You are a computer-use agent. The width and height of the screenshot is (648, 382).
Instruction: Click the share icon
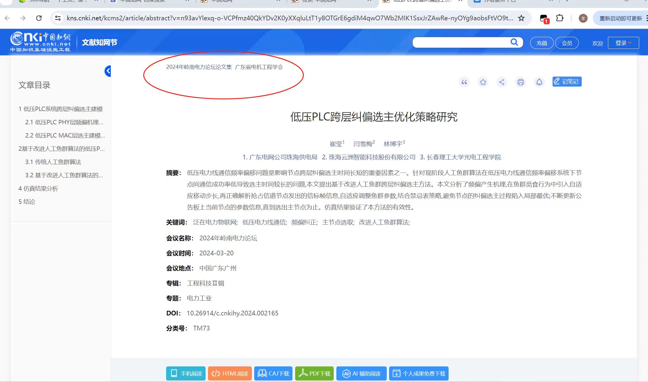click(x=502, y=82)
